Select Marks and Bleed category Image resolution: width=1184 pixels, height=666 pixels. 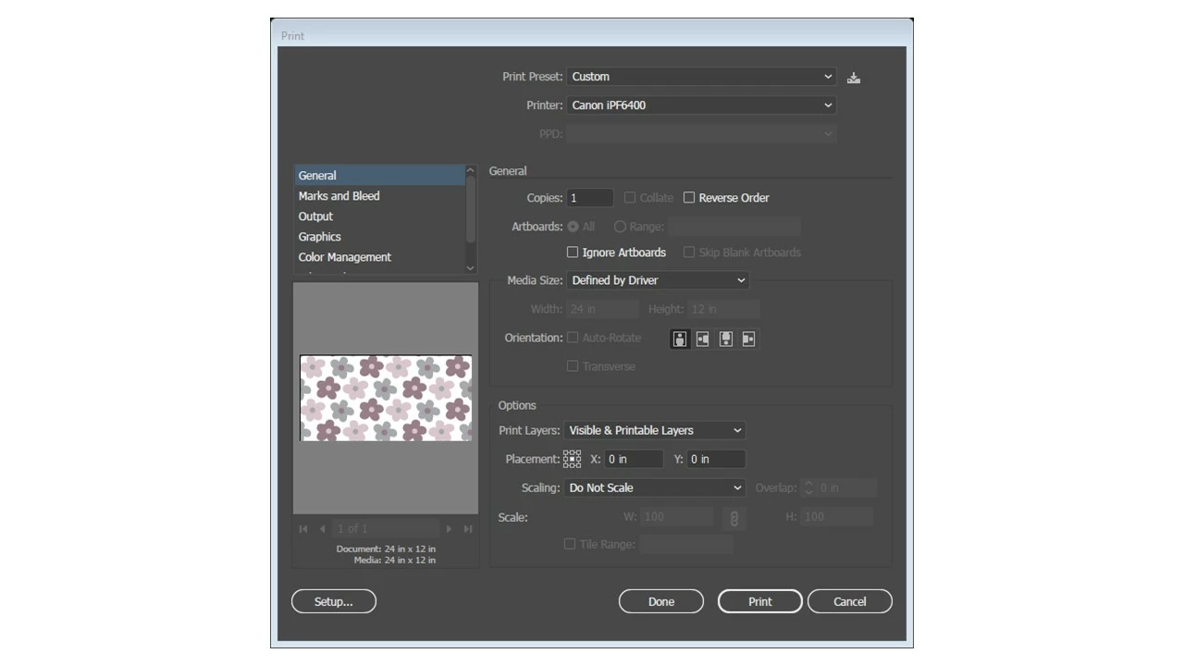click(379, 196)
